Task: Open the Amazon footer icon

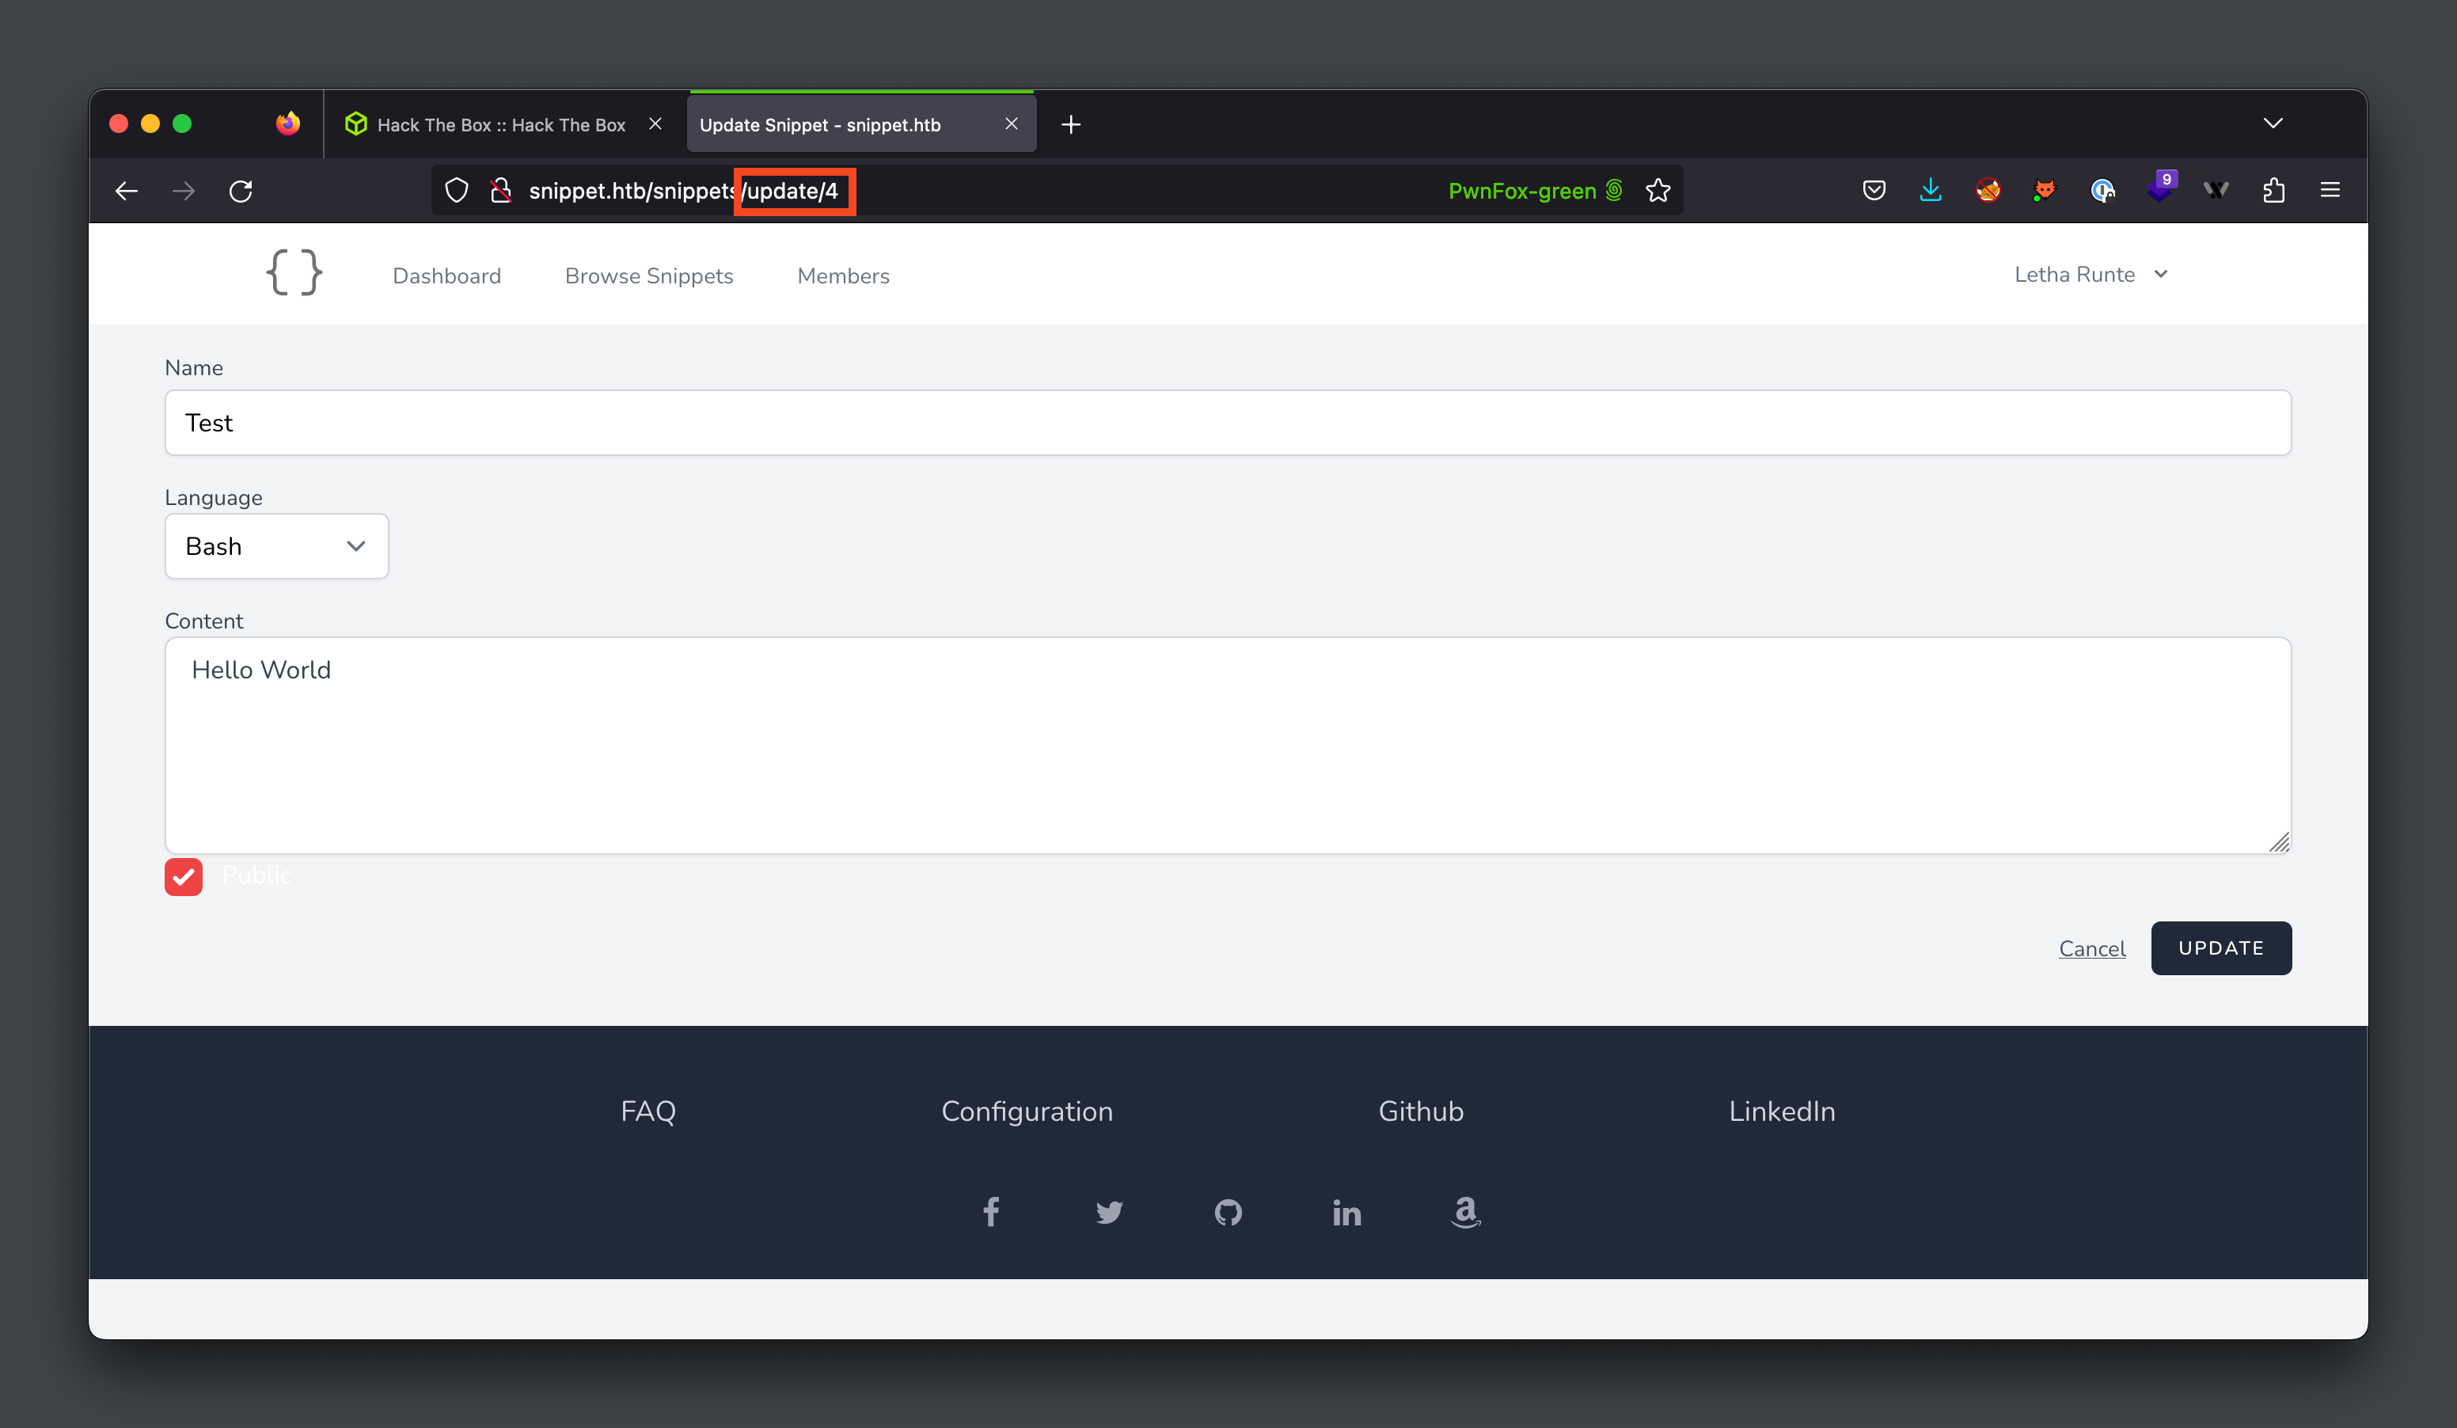Action: coord(1465,1213)
